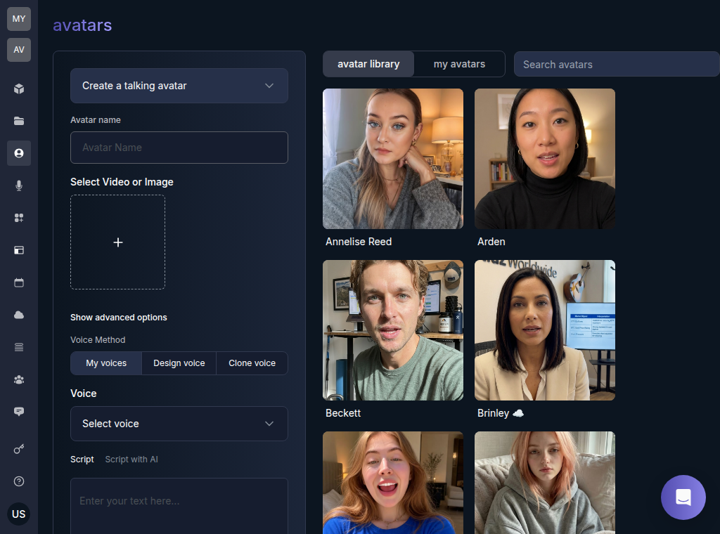Open the folder icon in sidebar

(19, 121)
